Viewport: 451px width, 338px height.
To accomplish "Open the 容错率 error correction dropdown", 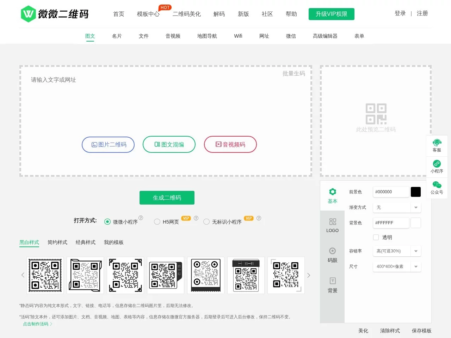I will [x=397, y=251].
